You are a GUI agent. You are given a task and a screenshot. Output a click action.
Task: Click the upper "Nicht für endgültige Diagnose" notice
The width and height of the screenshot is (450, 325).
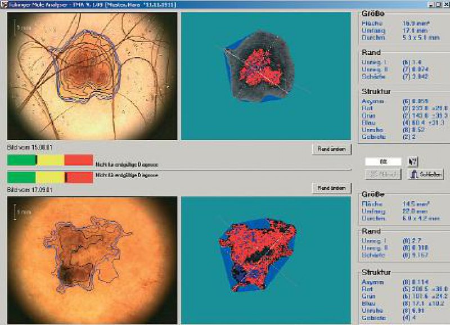point(127,165)
